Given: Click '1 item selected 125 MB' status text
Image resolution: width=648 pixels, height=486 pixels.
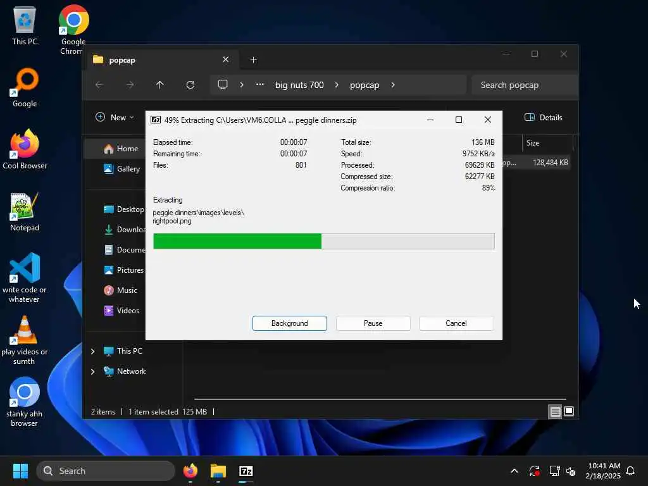Looking at the screenshot, I should pyautogui.click(x=167, y=412).
